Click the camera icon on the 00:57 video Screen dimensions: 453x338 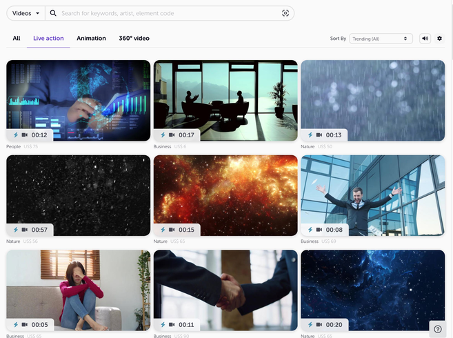point(25,230)
